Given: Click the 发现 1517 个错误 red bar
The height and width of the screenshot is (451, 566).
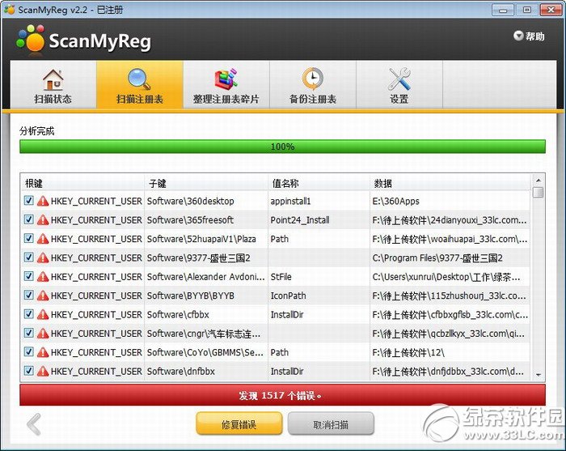Looking at the screenshot, I should pos(282,395).
